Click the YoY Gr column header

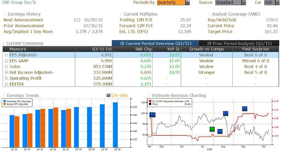pyautogui.click(x=167, y=49)
